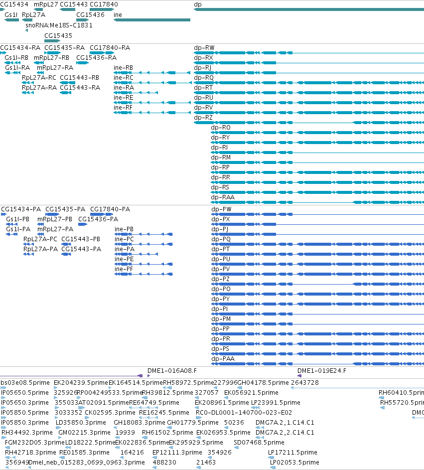Click the CG15436 gene label
This screenshot has height=470, width=424.
pyautogui.click(x=90, y=15)
